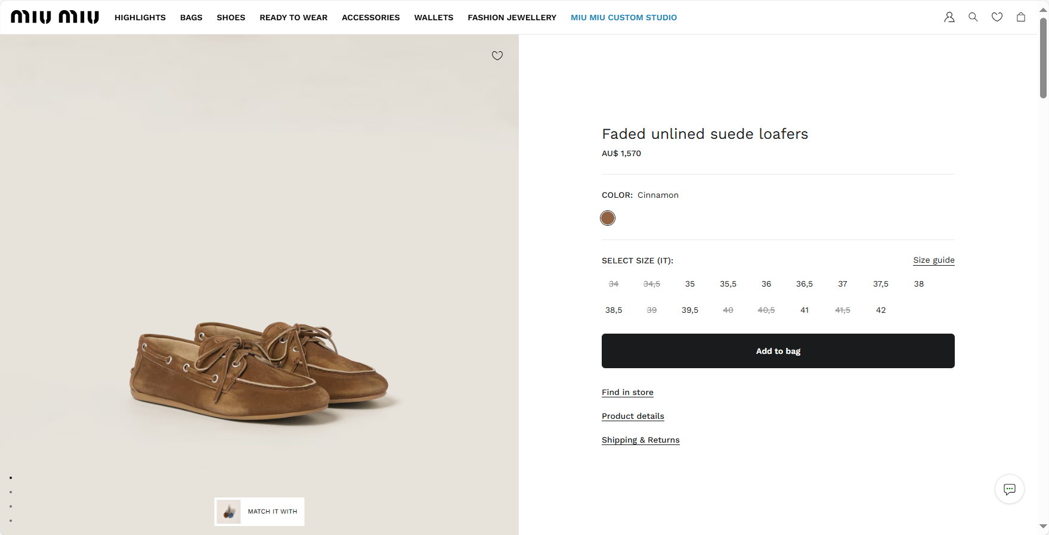
Task: Click the Miu Miu logo
Action: pos(55,17)
